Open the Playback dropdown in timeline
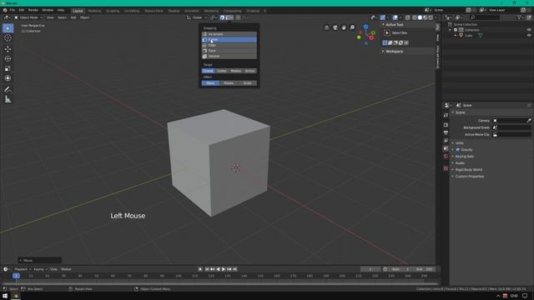 coord(23,269)
